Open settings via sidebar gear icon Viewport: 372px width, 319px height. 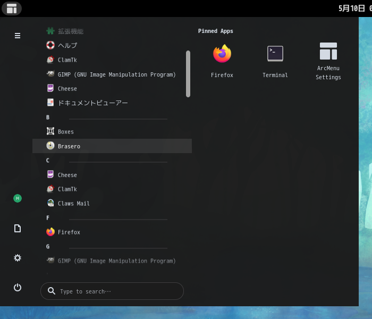[18, 258]
